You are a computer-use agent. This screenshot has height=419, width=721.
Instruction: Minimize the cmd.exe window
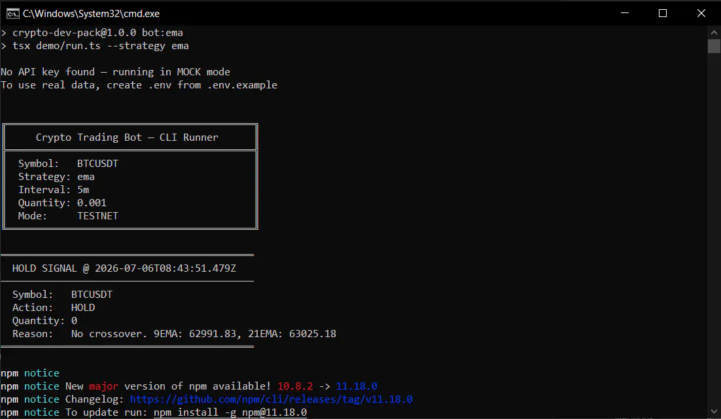click(x=624, y=13)
